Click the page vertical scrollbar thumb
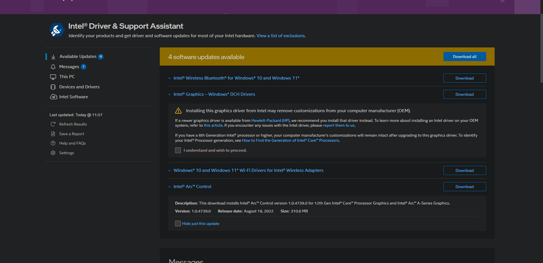The height and width of the screenshot is (263, 543). click(x=542, y=48)
